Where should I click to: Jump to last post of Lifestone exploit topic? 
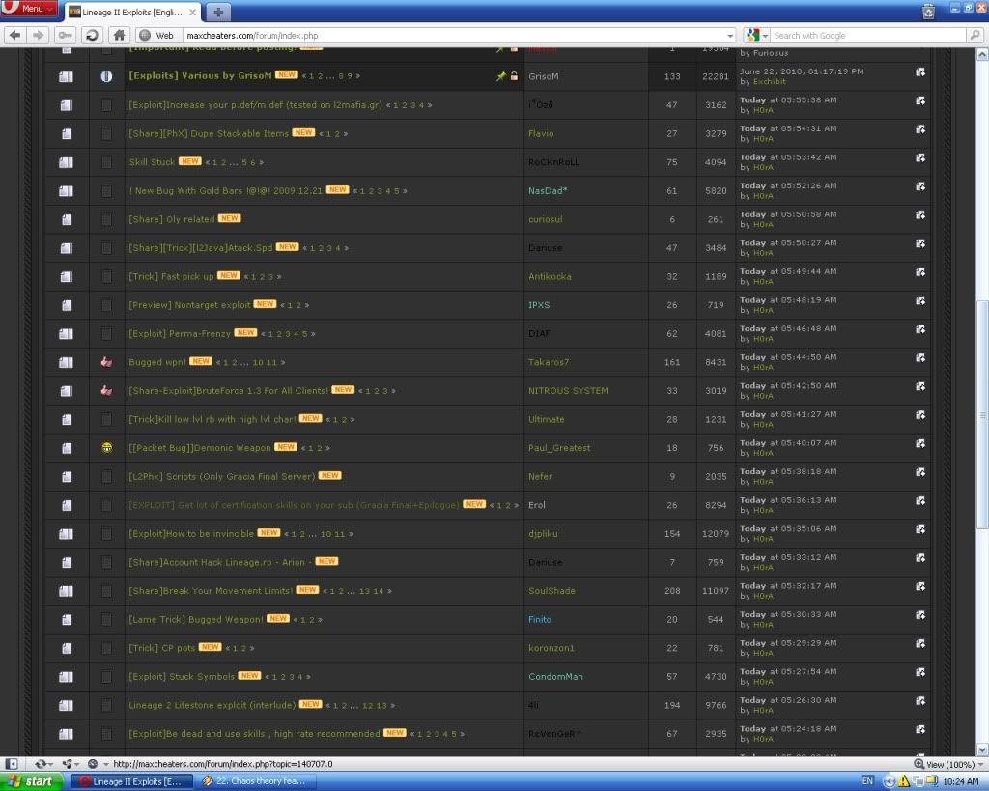920,701
